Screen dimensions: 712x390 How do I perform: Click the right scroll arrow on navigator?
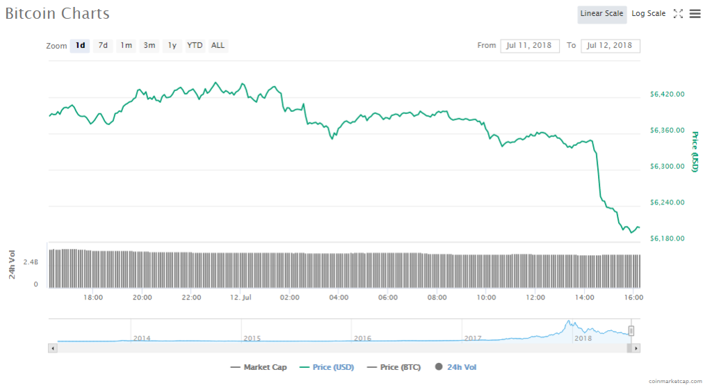(636, 347)
